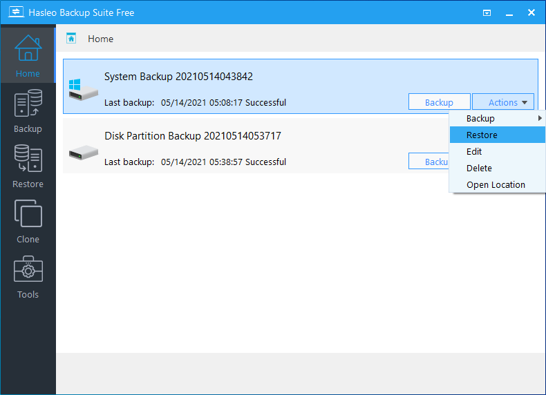This screenshot has height=395, width=546.
Task: Expand the Actions dropdown for System Backup
Action: point(502,102)
